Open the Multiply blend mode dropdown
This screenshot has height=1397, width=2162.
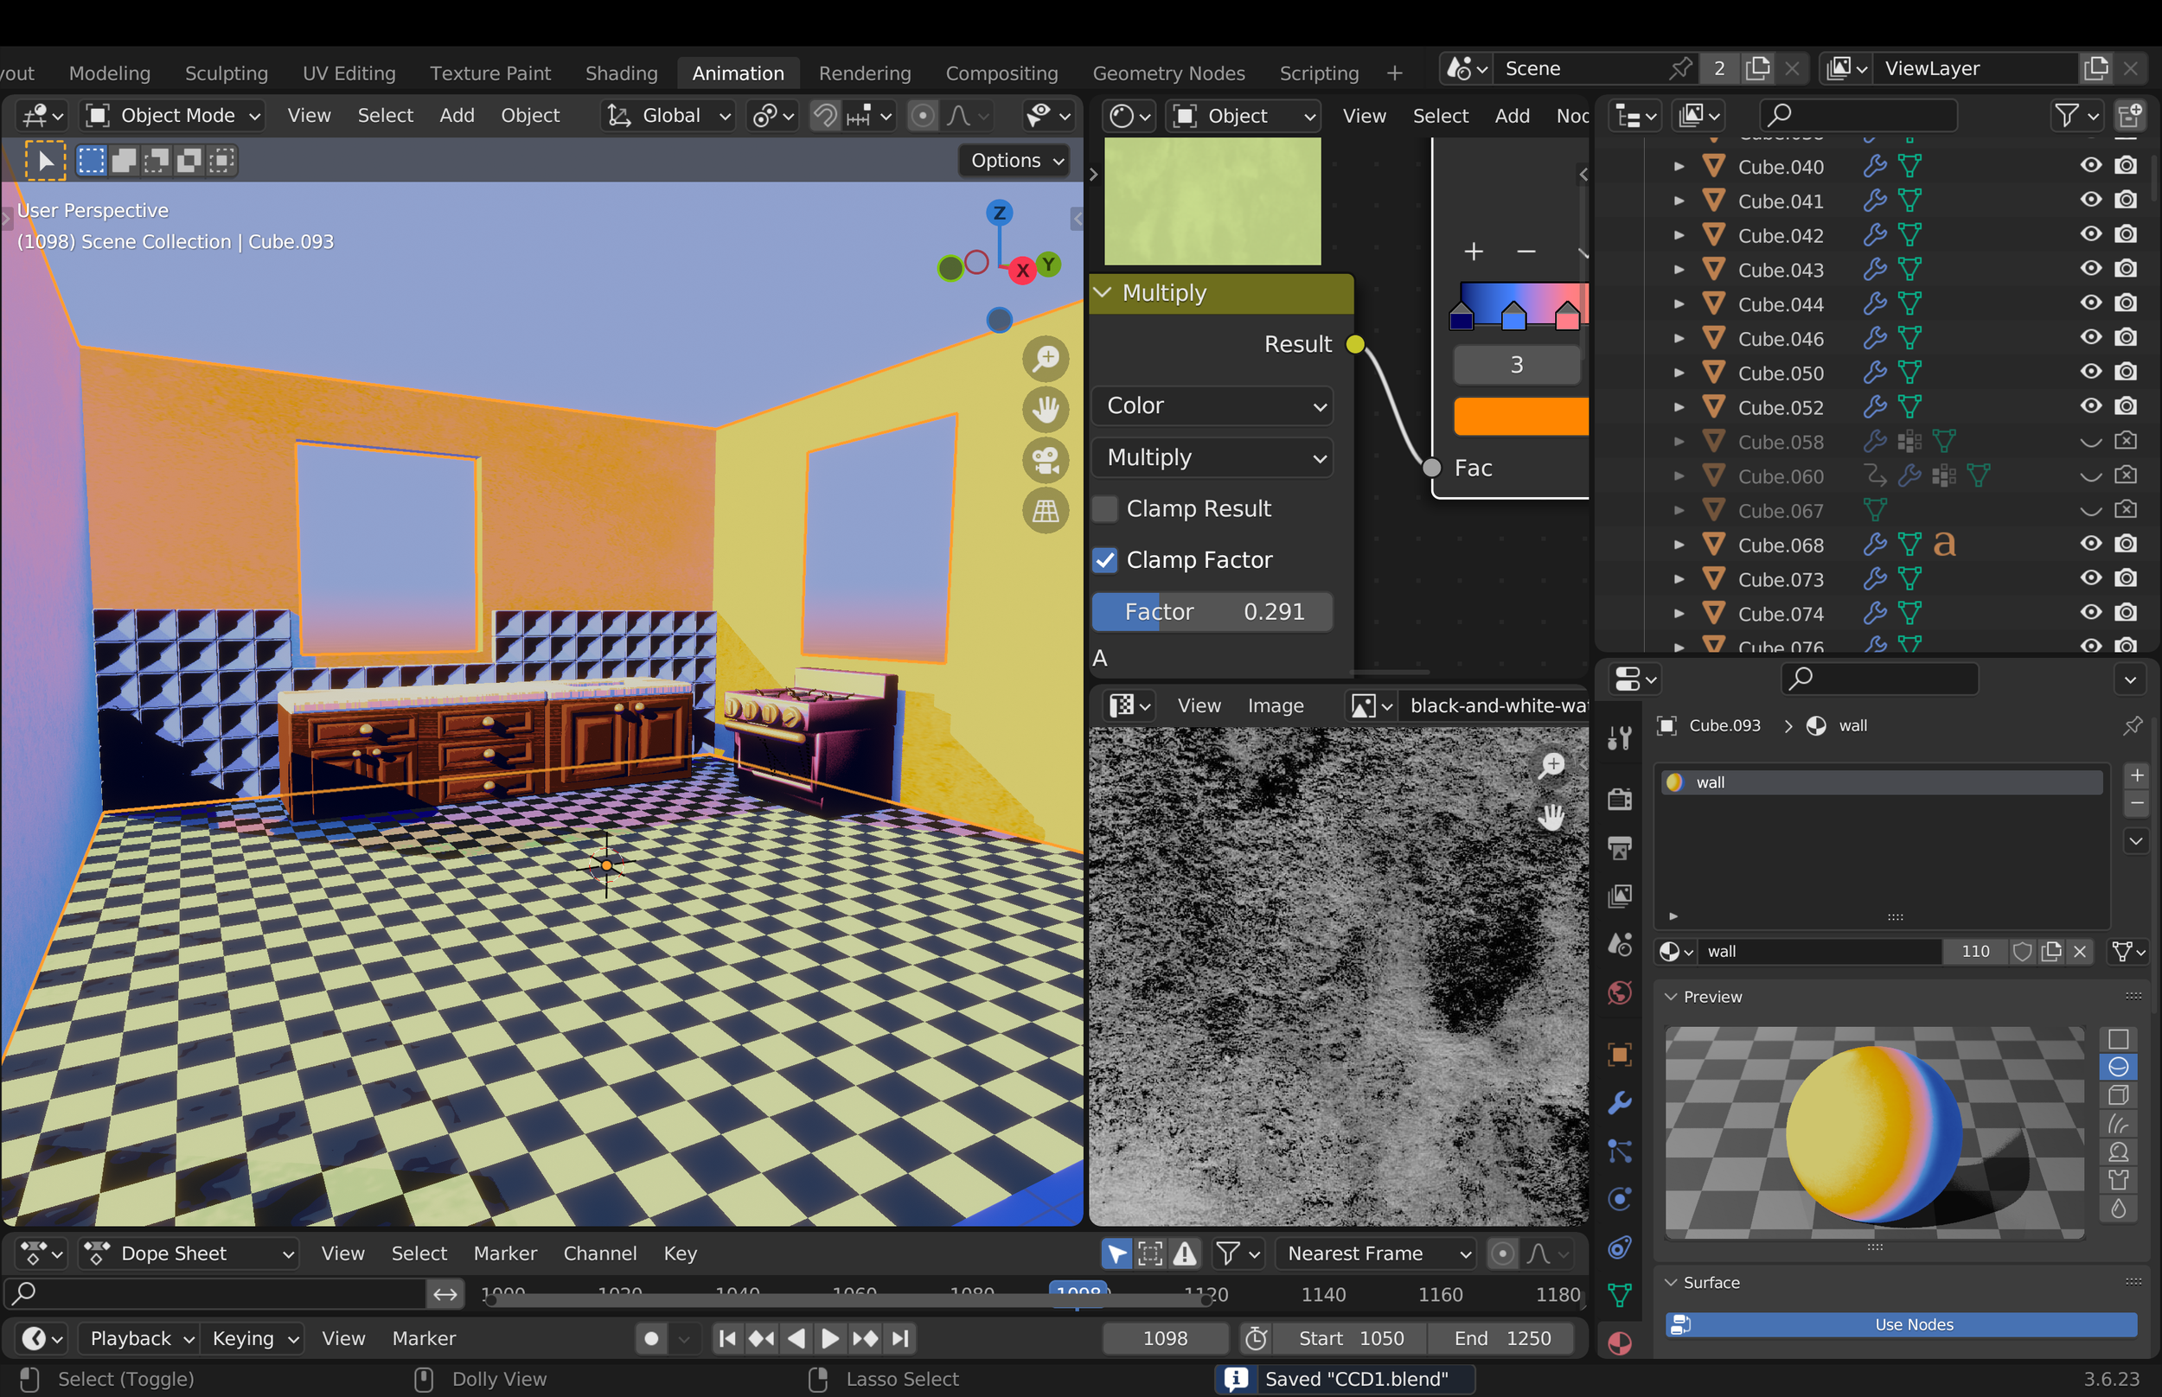click(1212, 458)
